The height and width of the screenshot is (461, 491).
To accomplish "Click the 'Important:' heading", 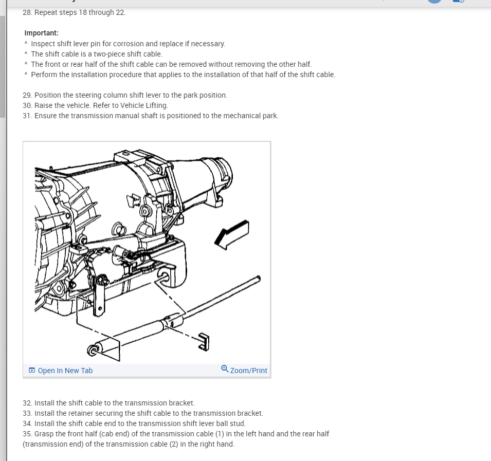I will 41,33.
